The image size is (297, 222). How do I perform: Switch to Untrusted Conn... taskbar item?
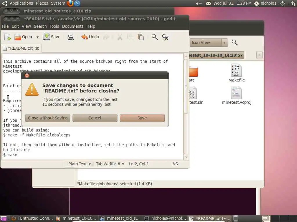[32, 219]
